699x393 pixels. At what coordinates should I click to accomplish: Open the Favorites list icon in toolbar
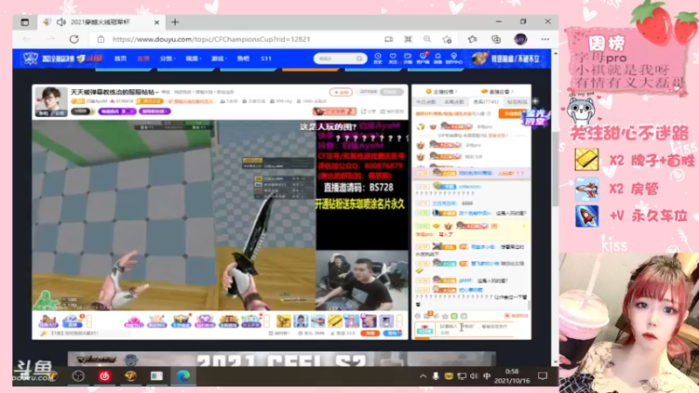[x=473, y=39]
